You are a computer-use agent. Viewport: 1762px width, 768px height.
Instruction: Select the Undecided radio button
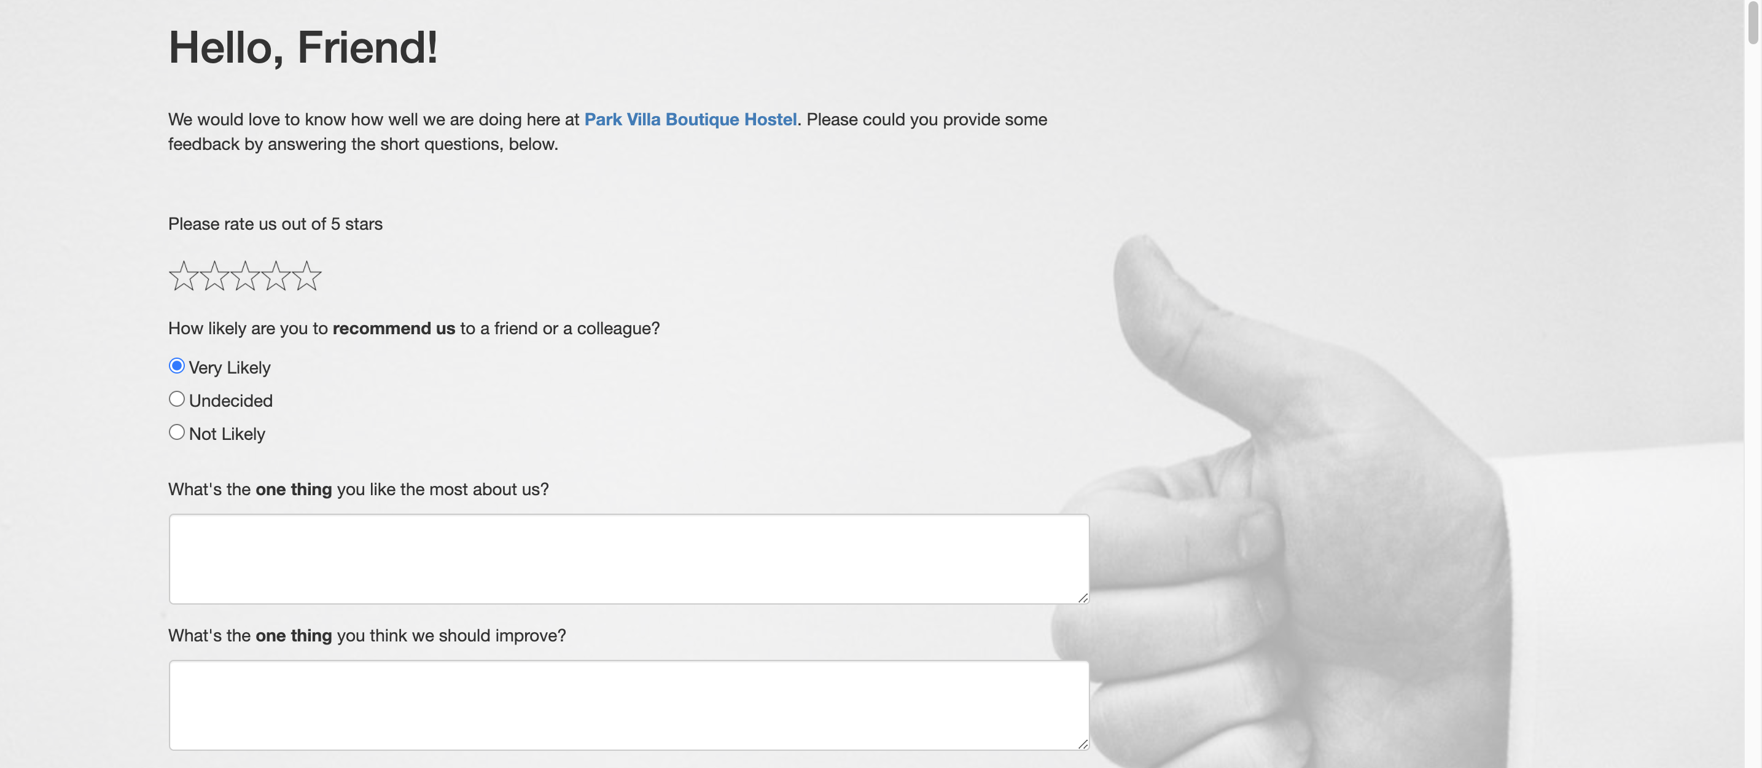(x=176, y=399)
